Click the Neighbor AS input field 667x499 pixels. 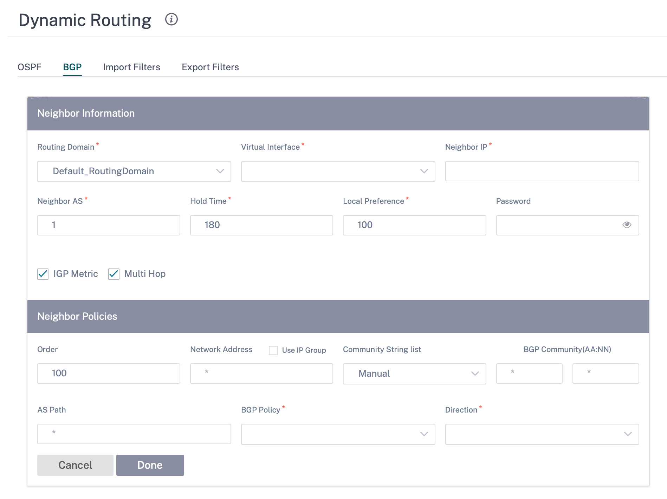[109, 225]
